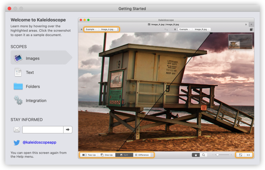Image resolution: width=265 pixels, height=170 pixels.
Task: Click the Images gradient photo icon
Action: tap(18, 58)
